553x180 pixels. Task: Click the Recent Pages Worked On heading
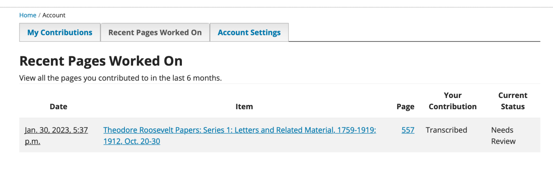point(101,61)
